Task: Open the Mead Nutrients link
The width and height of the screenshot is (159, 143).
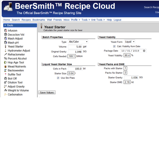Action: pos(17,67)
